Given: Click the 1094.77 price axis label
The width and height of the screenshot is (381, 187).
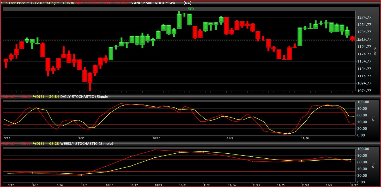Looking at the screenshot, I should coord(364,83).
